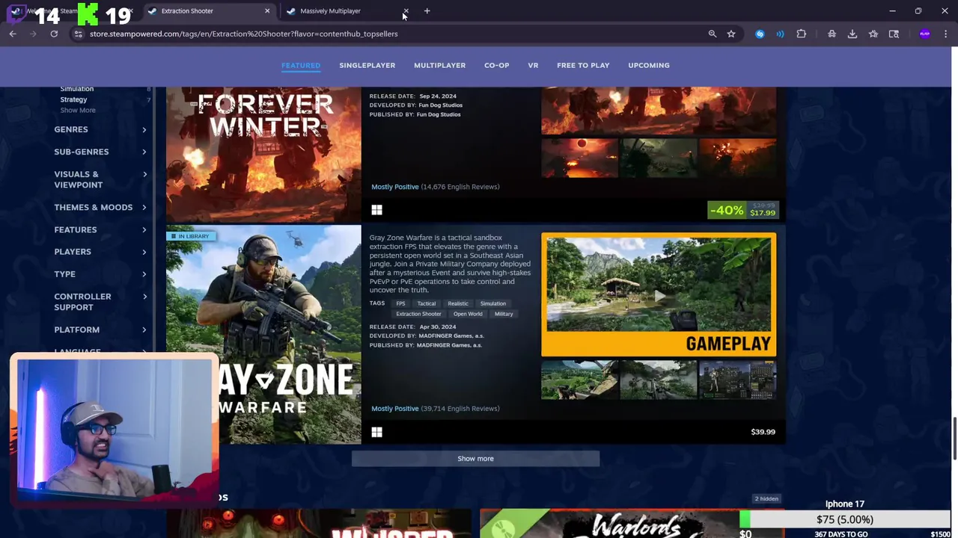958x538 pixels.
Task: Open The Forever Winter cover image
Action: click(263, 155)
